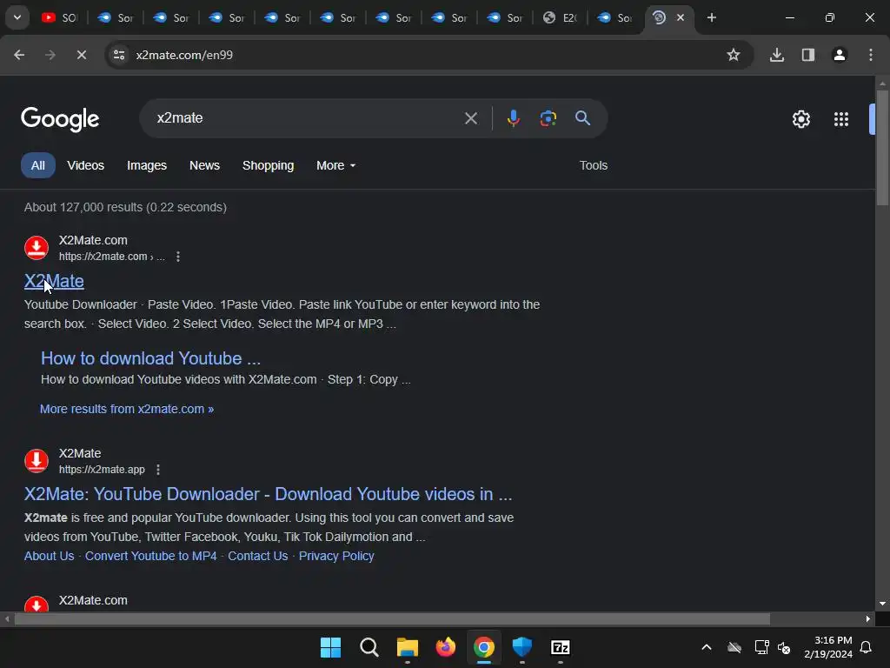Viewport: 890px width, 668px height.
Task: Open the X2Mate result link
Action: pos(54,281)
